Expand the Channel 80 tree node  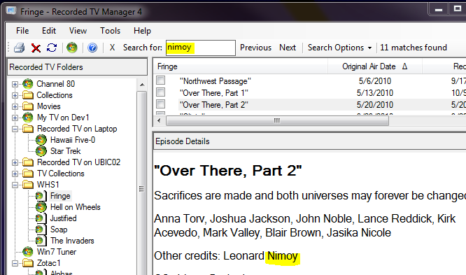click(x=15, y=84)
